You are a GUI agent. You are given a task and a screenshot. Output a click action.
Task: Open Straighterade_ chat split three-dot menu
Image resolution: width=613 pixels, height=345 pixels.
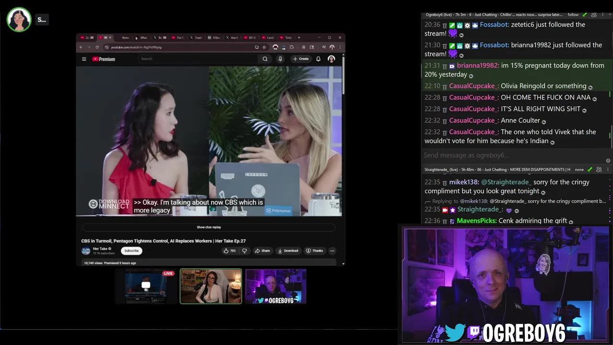coord(608,170)
